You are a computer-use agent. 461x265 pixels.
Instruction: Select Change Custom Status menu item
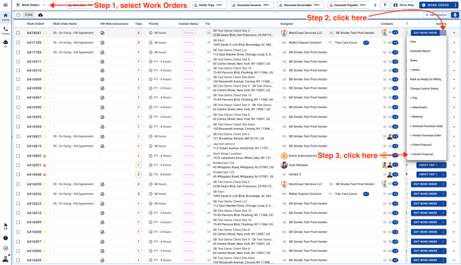point(427,89)
